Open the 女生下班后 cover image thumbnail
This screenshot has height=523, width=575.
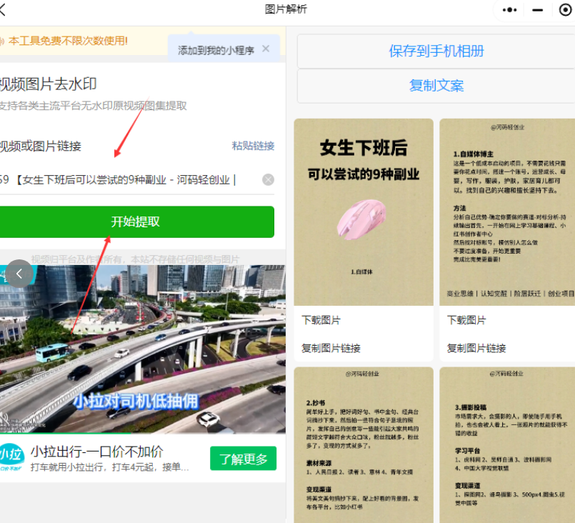(x=364, y=211)
